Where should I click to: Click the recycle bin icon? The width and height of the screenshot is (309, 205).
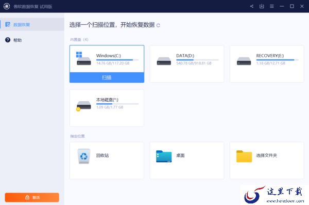(84, 156)
